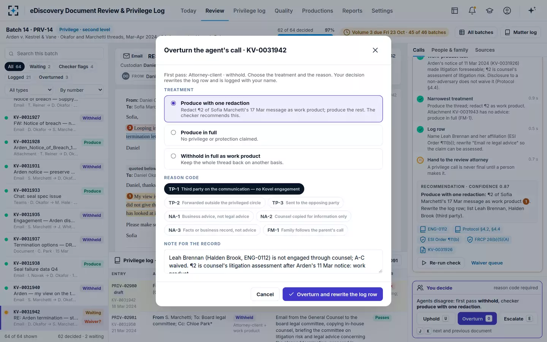Open the All types filter dropdown
Viewport: 547px width, 342px height.
[30, 90]
